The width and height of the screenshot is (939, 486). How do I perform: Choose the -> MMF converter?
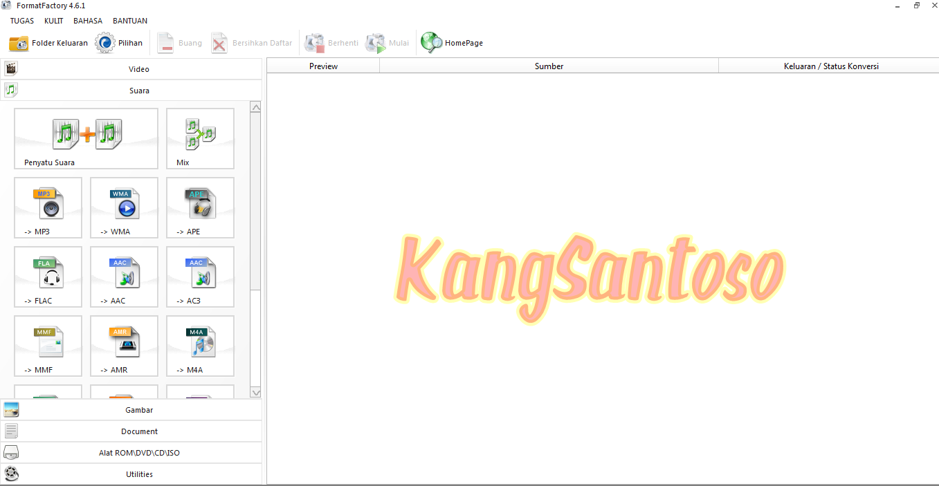point(48,346)
